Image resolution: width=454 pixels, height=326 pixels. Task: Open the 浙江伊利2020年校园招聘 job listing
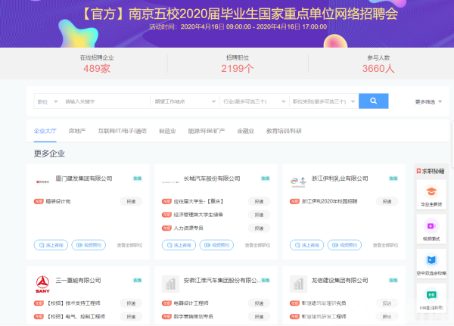[x=329, y=201]
